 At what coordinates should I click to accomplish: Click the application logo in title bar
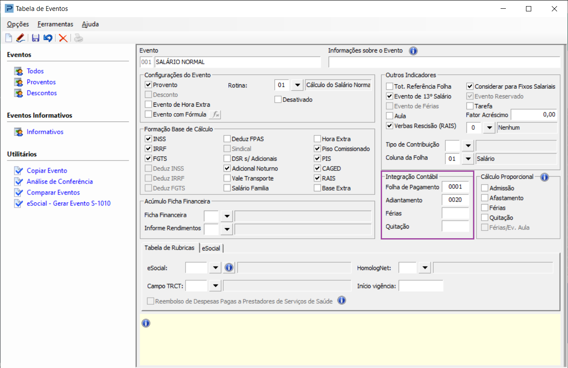[9, 8]
